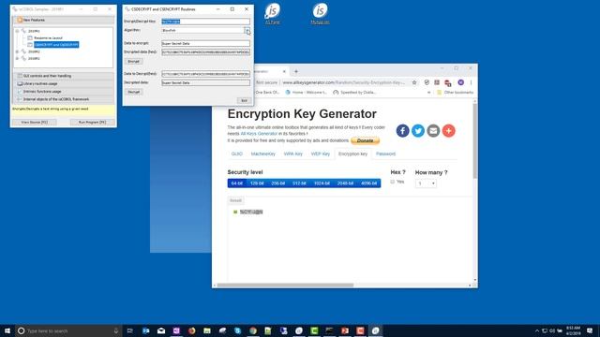The width and height of the screenshot is (600, 337).
Task: Select CBLENCRYPT and CBLDECRYPT tree item
Action: [56, 45]
